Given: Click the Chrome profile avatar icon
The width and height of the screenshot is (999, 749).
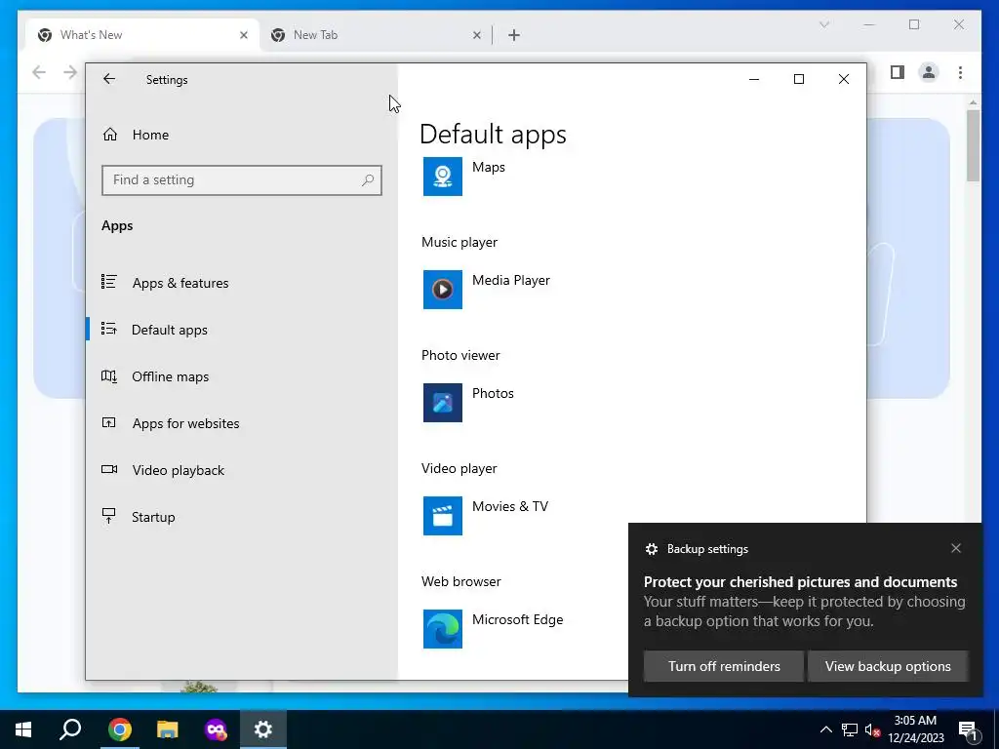Looking at the screenshot, I should tap(929, 72).
